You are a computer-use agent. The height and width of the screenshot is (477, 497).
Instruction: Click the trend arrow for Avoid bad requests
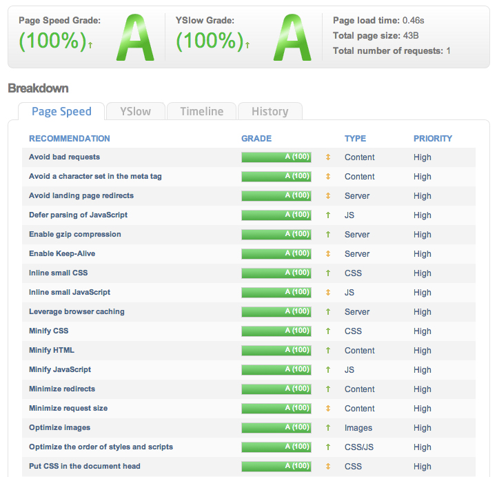click(328, 157)
